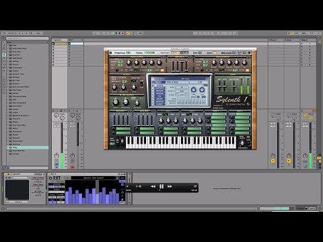323x242 pixels.
Task: Click the Master track pan knob
Action: tap(305, 155)
